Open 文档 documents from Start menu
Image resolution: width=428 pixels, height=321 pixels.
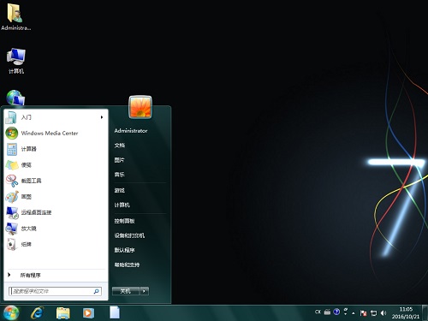120,146
